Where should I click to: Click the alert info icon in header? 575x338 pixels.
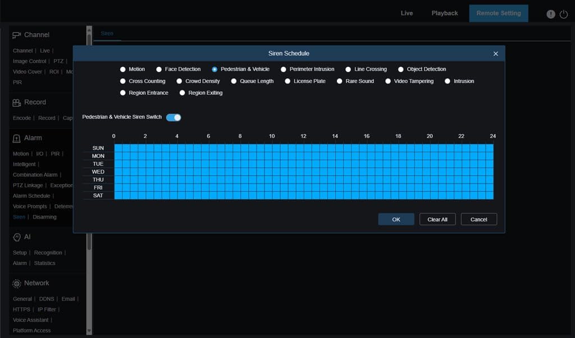click(551, 14)
